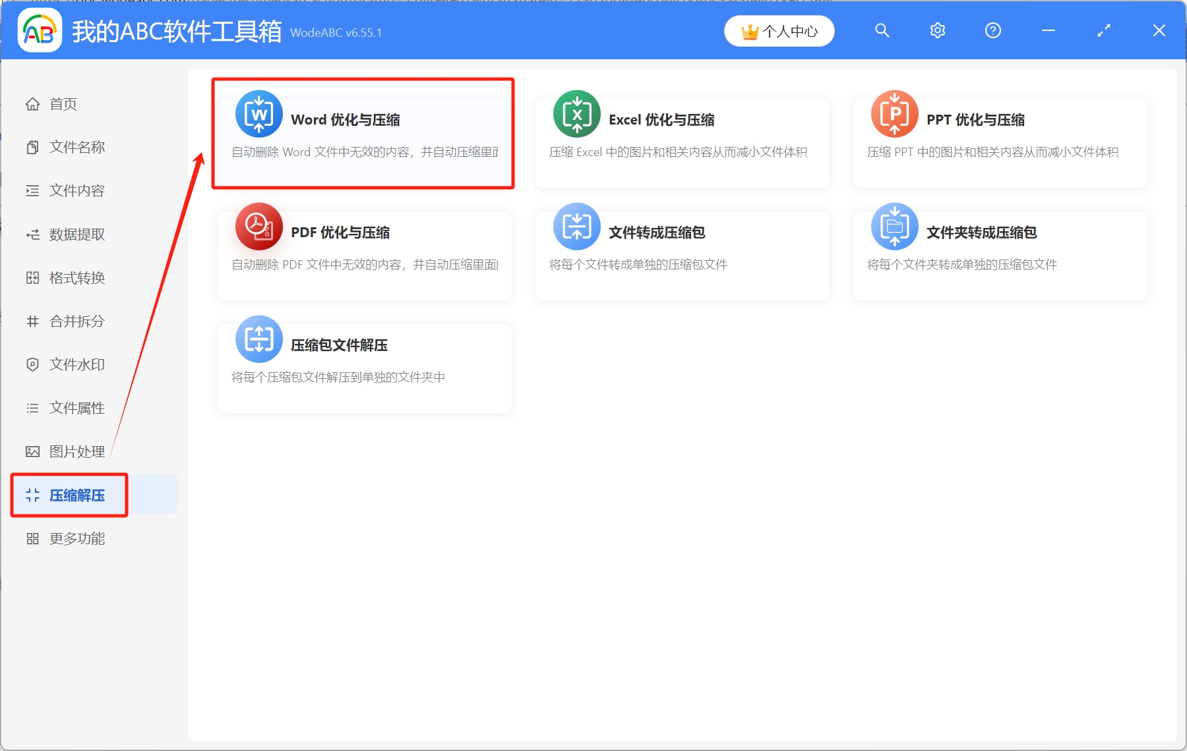
Task: Click text '压缩 PPT 中的图片和相关内容从而减小文件体积'
Action: point(992,152)
